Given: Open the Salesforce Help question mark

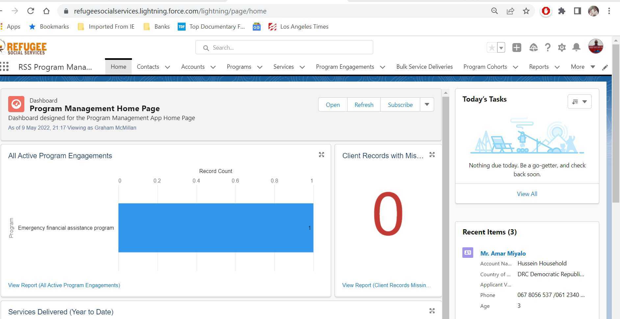Looking at the screenshot, I should point(547,48).
